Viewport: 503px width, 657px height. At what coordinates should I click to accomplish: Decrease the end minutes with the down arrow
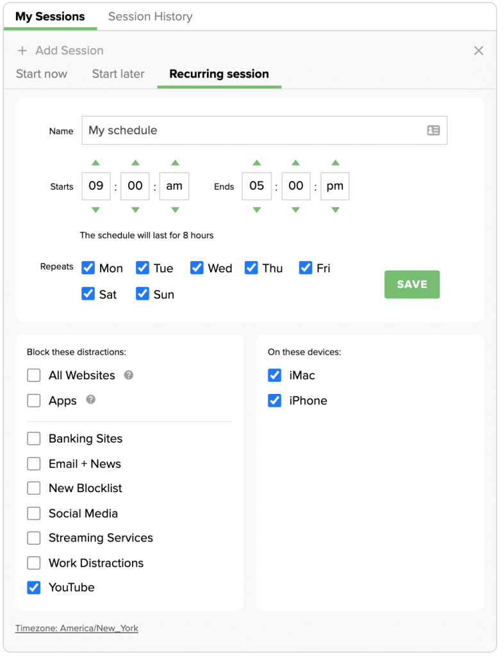[296, 210]
